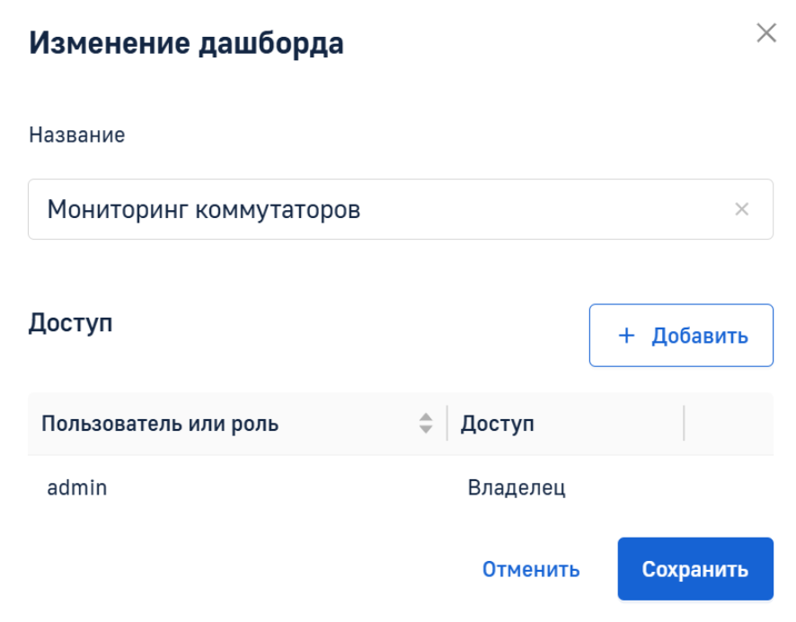Screen dimensions: 796x622
Task: Place cursor in the Мониторинг коммутаторов text
Action: [x=204, y=209]
